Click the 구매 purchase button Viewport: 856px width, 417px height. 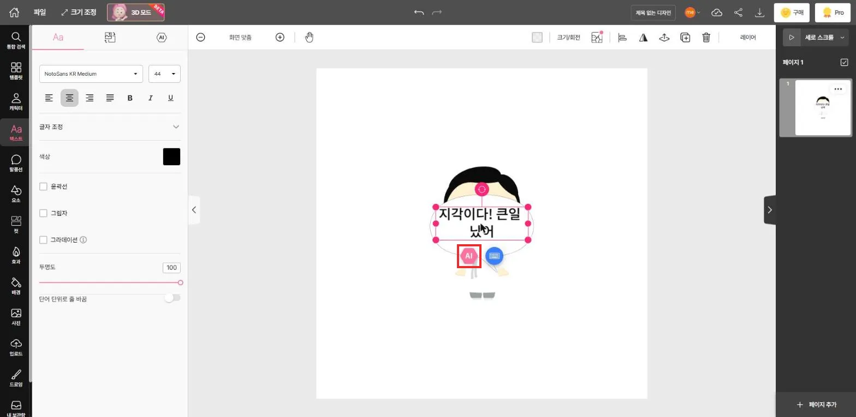pyautogui.click(x=792, y=12)
